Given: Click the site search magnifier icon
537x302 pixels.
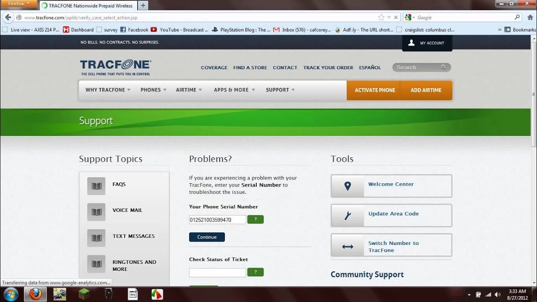Looking at the screenshot, I should 444,67.
